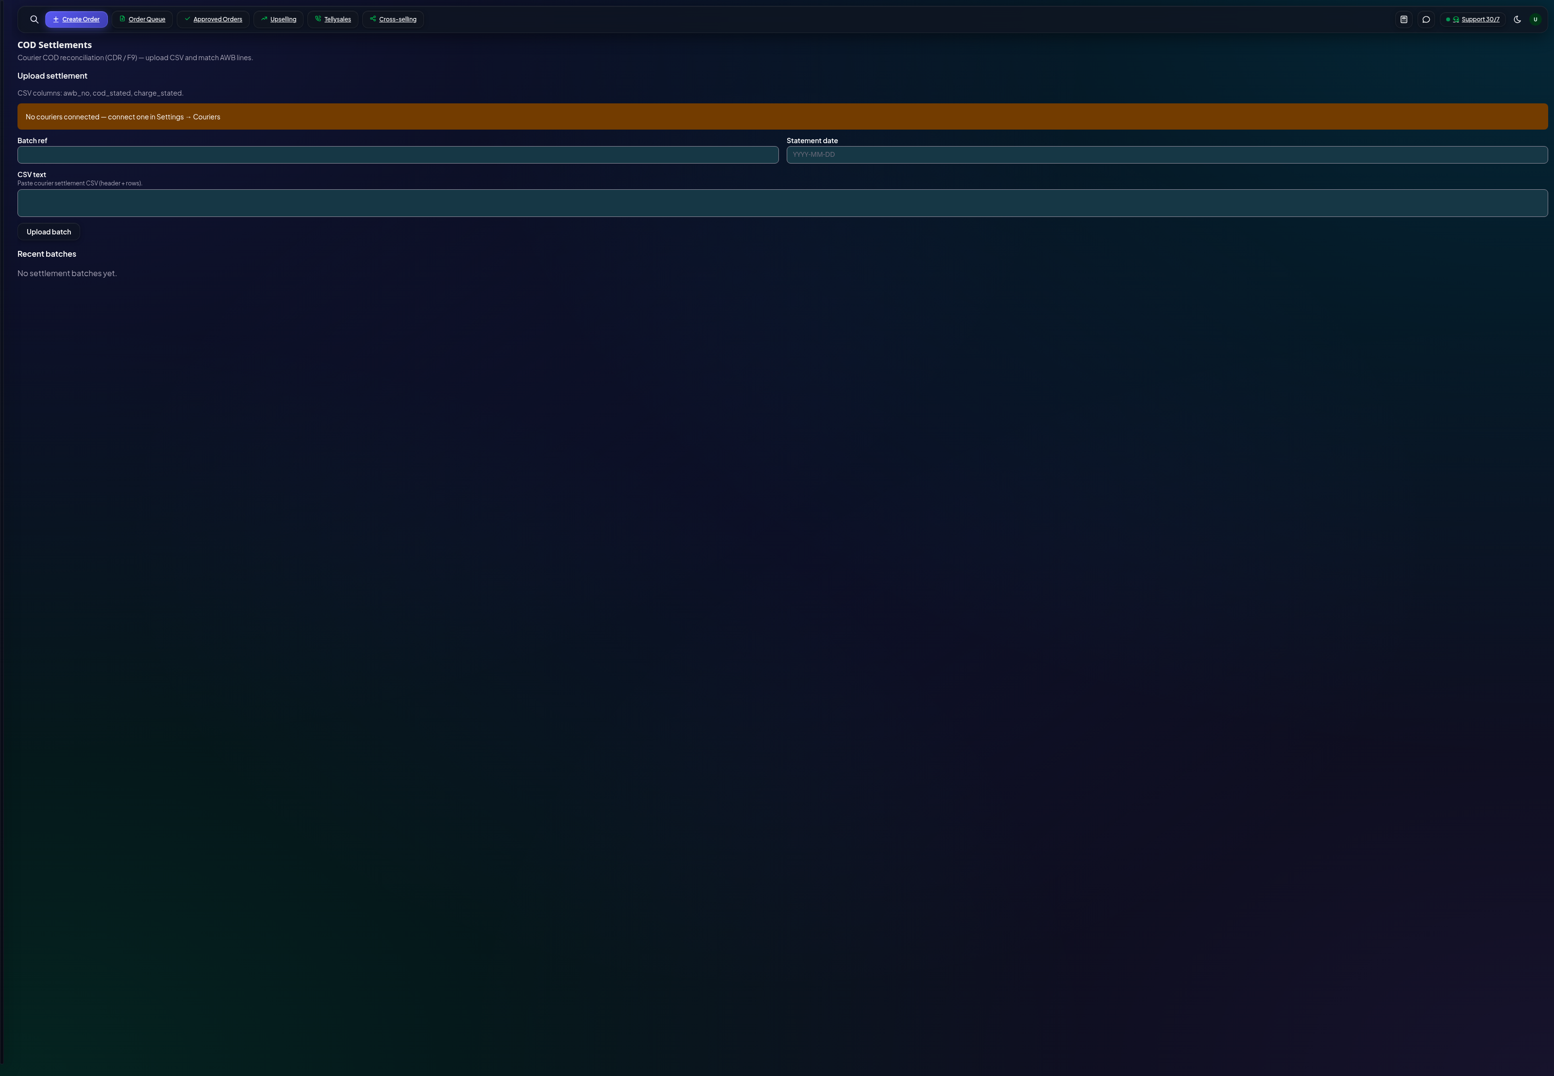Click into the CSV text area
Screen dimensions: 1554x1076
tap(782, 203)
